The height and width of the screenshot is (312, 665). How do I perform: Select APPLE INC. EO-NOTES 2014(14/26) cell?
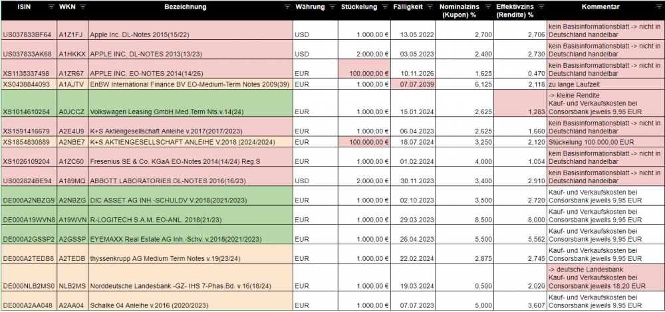[x=190, y=69]
